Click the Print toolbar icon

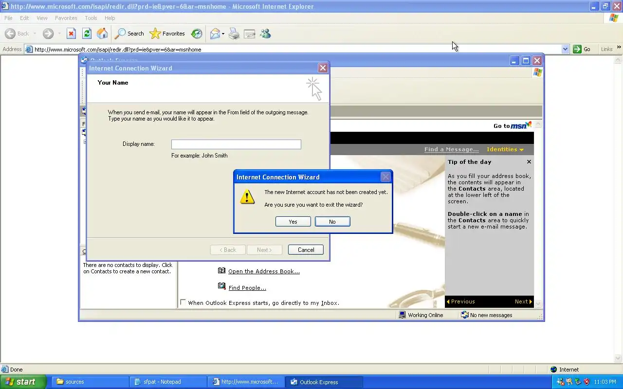234,34
